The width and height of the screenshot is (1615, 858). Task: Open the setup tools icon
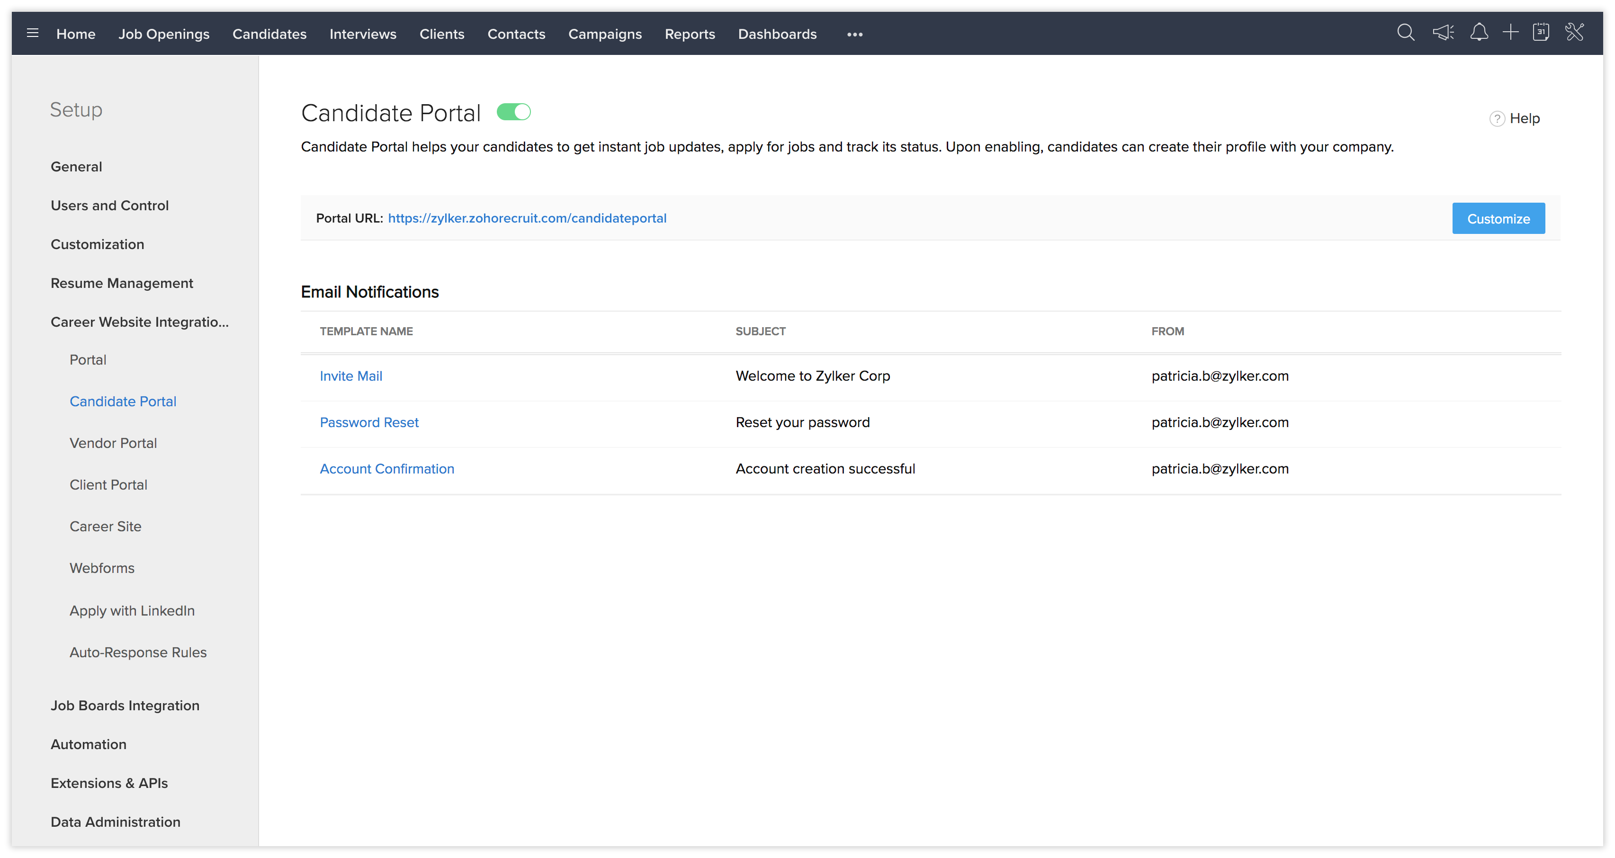pos(1574,33)
